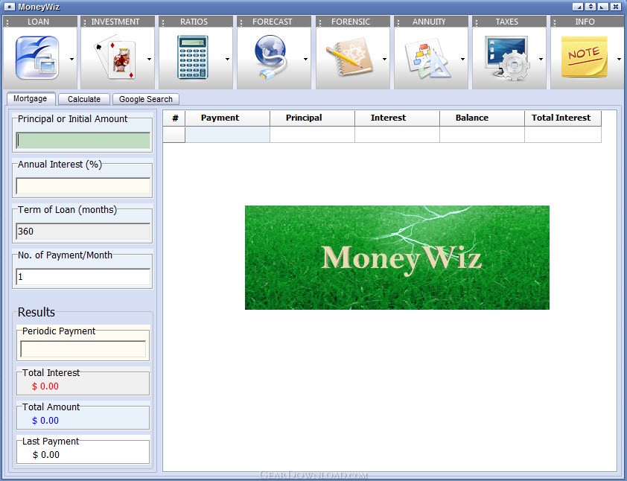Click the Payment column header

228,118
